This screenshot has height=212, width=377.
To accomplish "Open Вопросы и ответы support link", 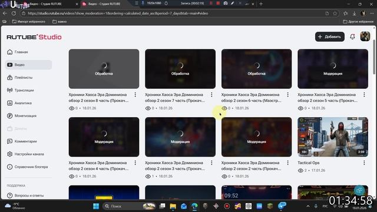I will (x=25, y=196).
